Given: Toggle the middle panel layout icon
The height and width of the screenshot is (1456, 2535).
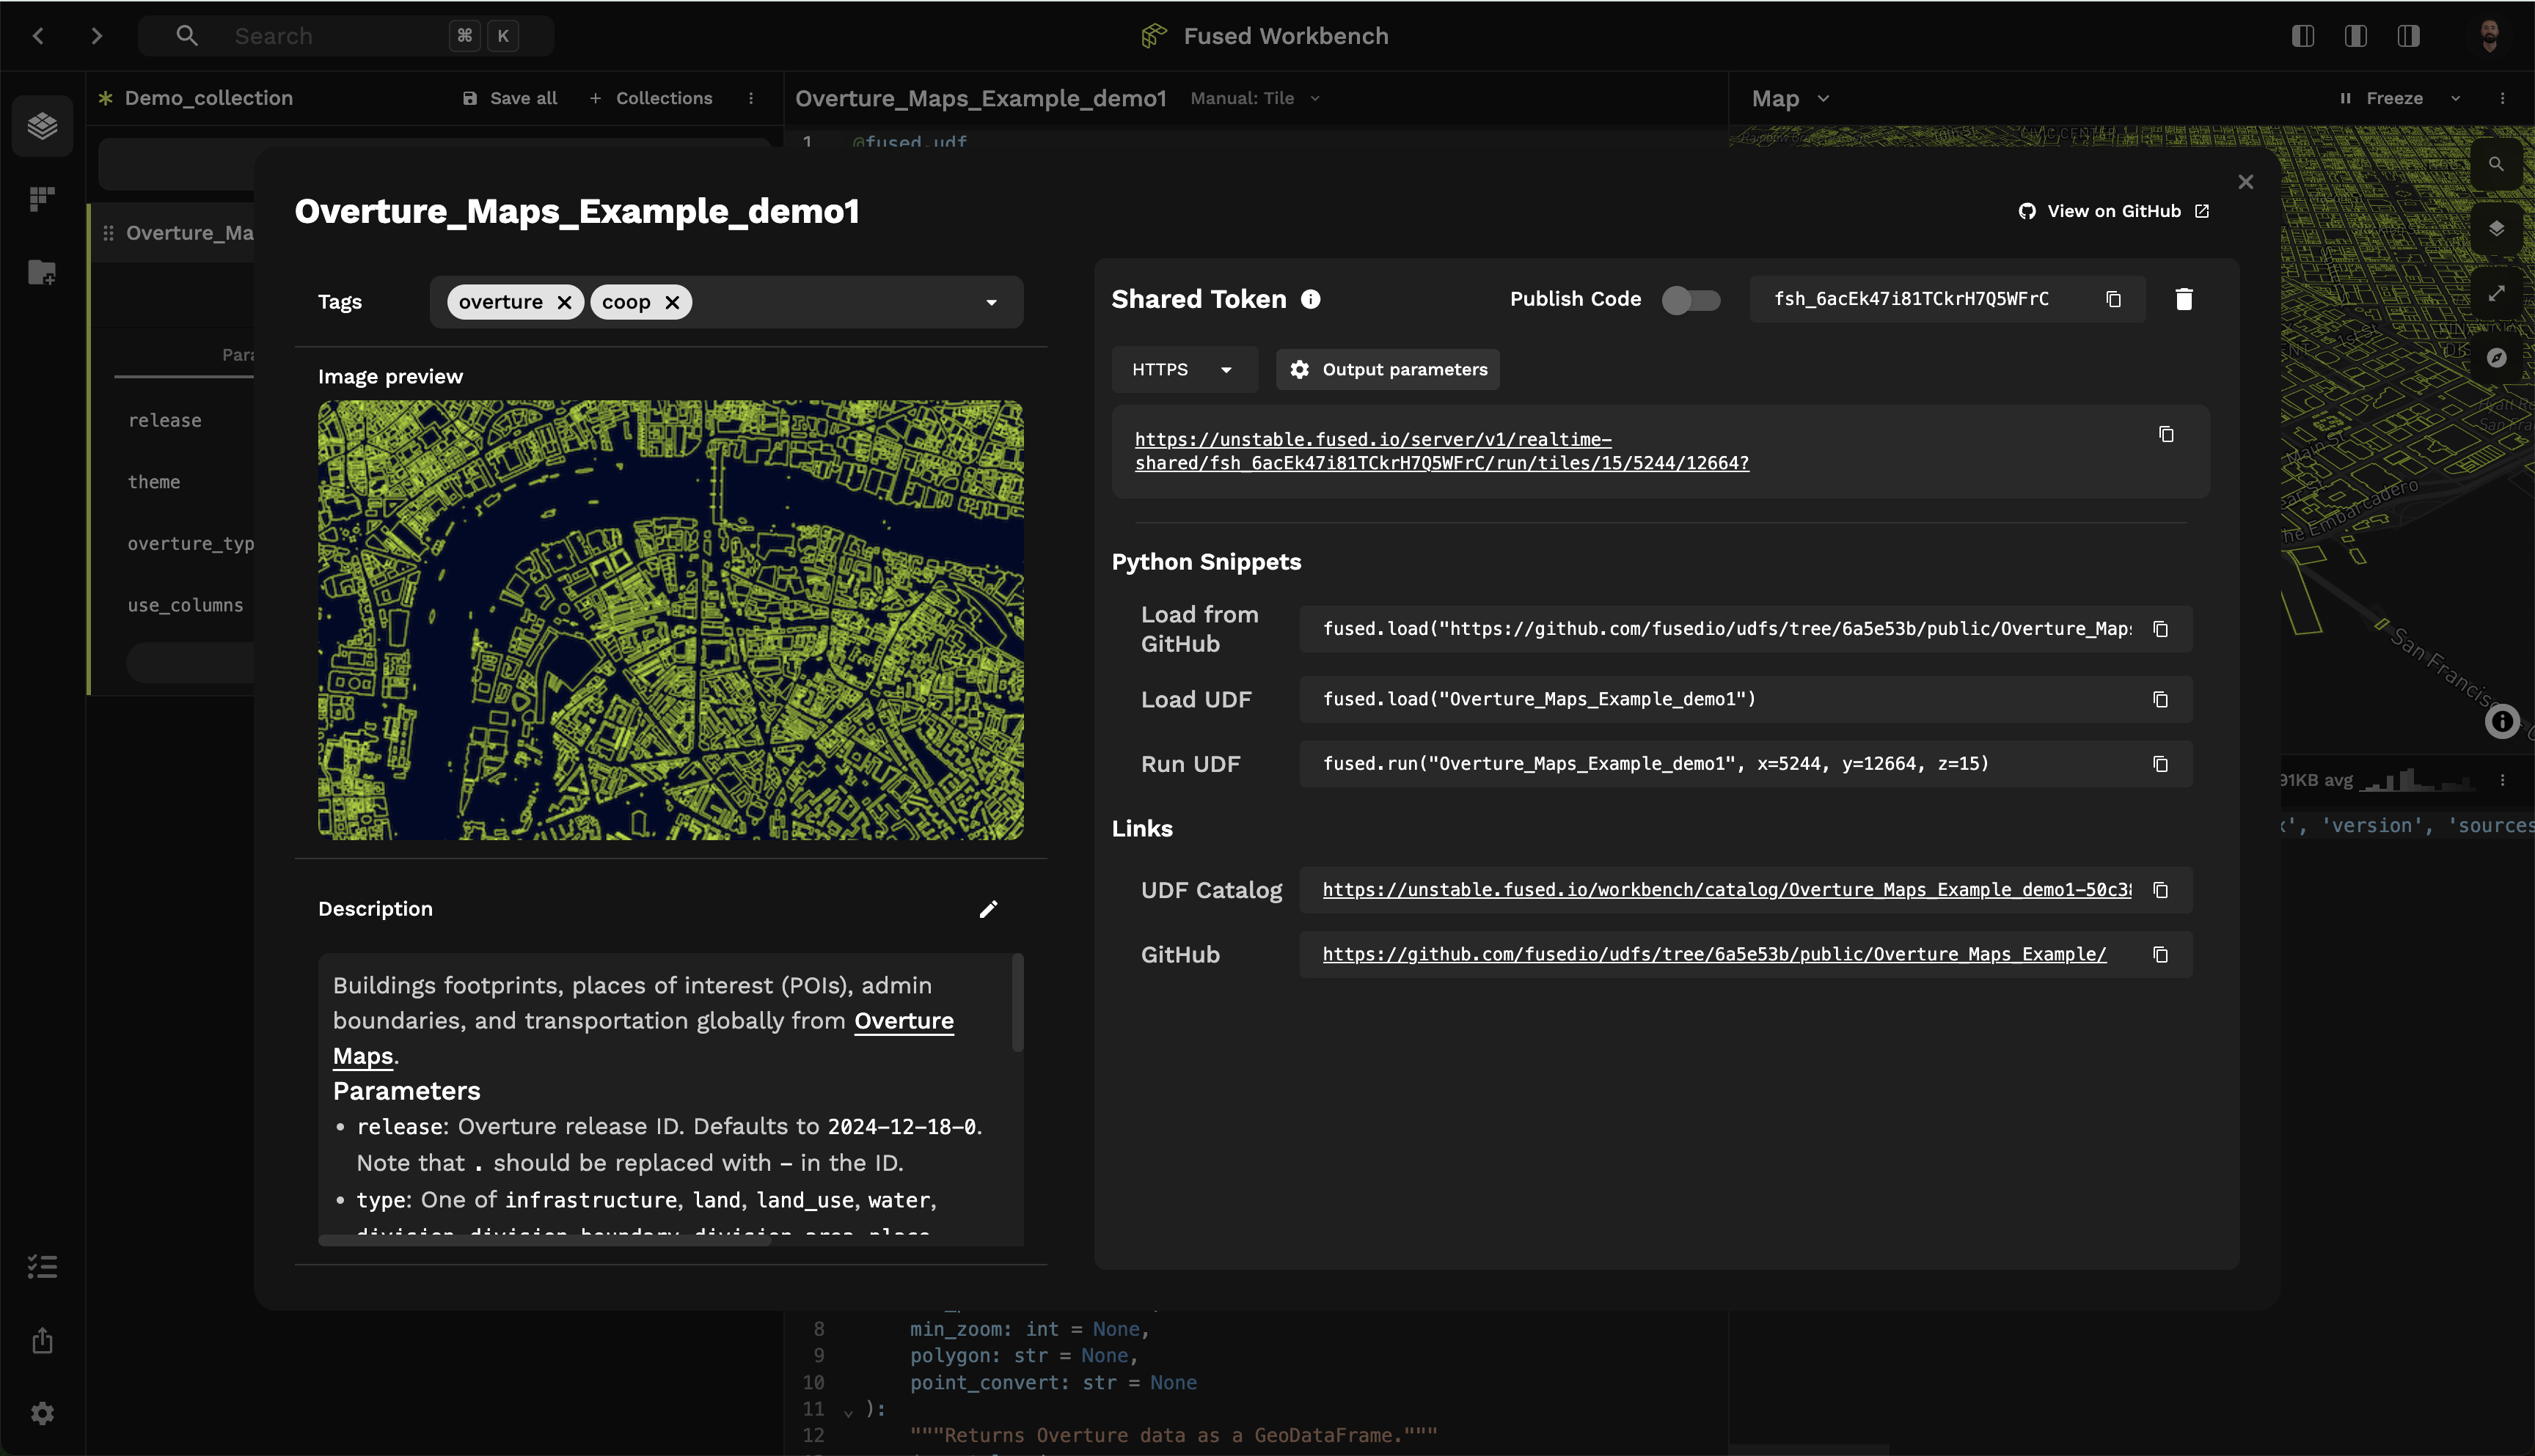Looking at the screenshot, I should [x=2356, y=36].
